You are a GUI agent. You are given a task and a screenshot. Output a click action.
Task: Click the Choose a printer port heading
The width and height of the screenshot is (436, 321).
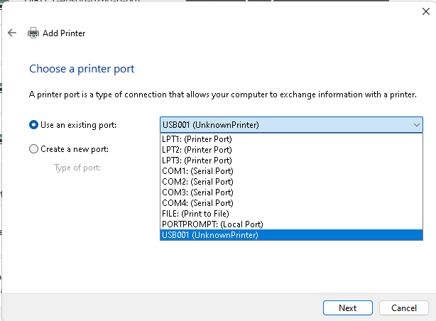tap(82, 69)
